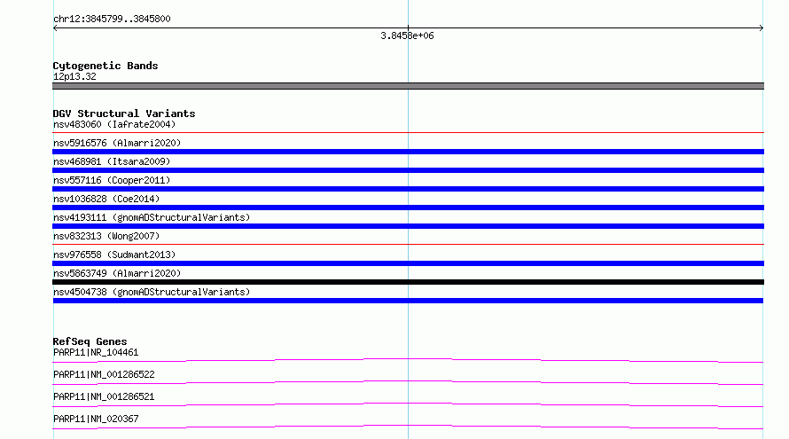
Task: Click the blue bar under nsv5916576
Action: pos(408,152)
